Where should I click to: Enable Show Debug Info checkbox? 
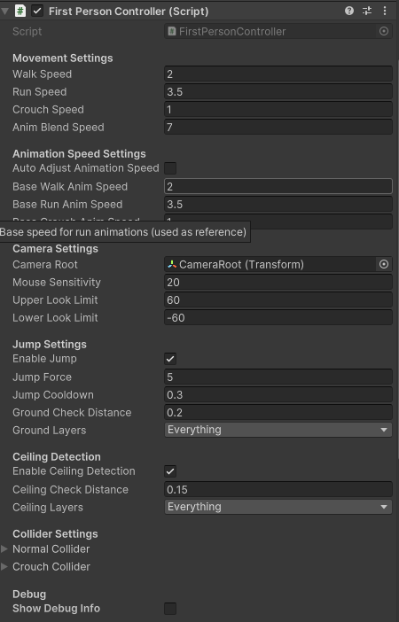(x=170, y=608)
